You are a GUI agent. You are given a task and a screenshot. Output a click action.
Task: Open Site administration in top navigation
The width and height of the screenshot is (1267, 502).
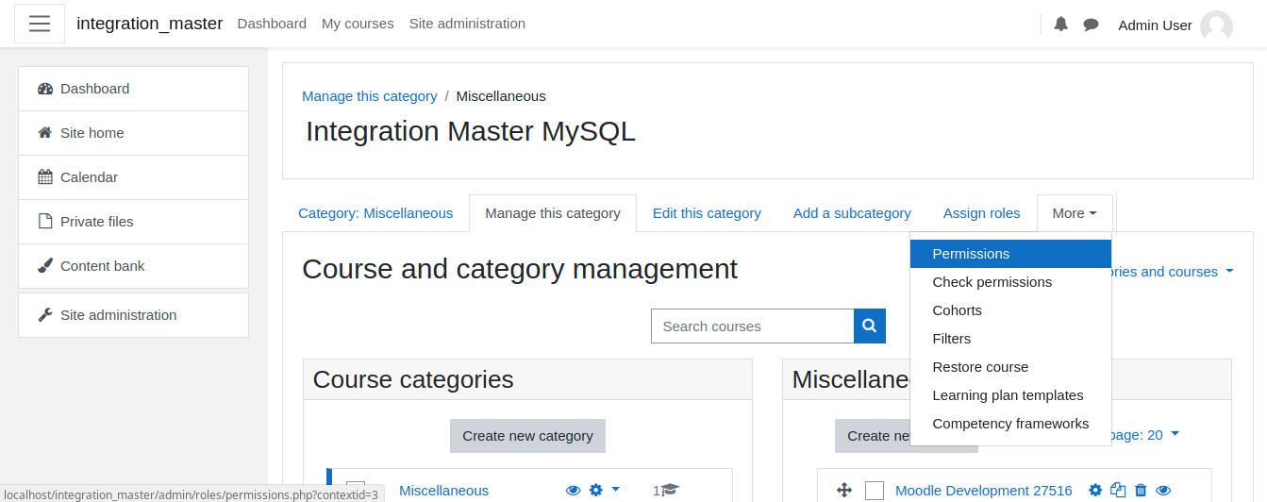point(467,24)
